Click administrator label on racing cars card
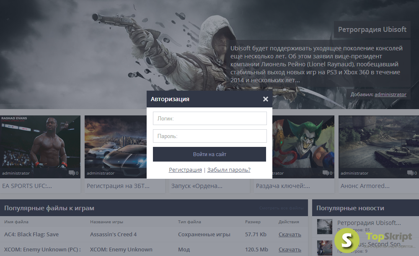Viewport: 419px width, 256px height. pos(101,173)
